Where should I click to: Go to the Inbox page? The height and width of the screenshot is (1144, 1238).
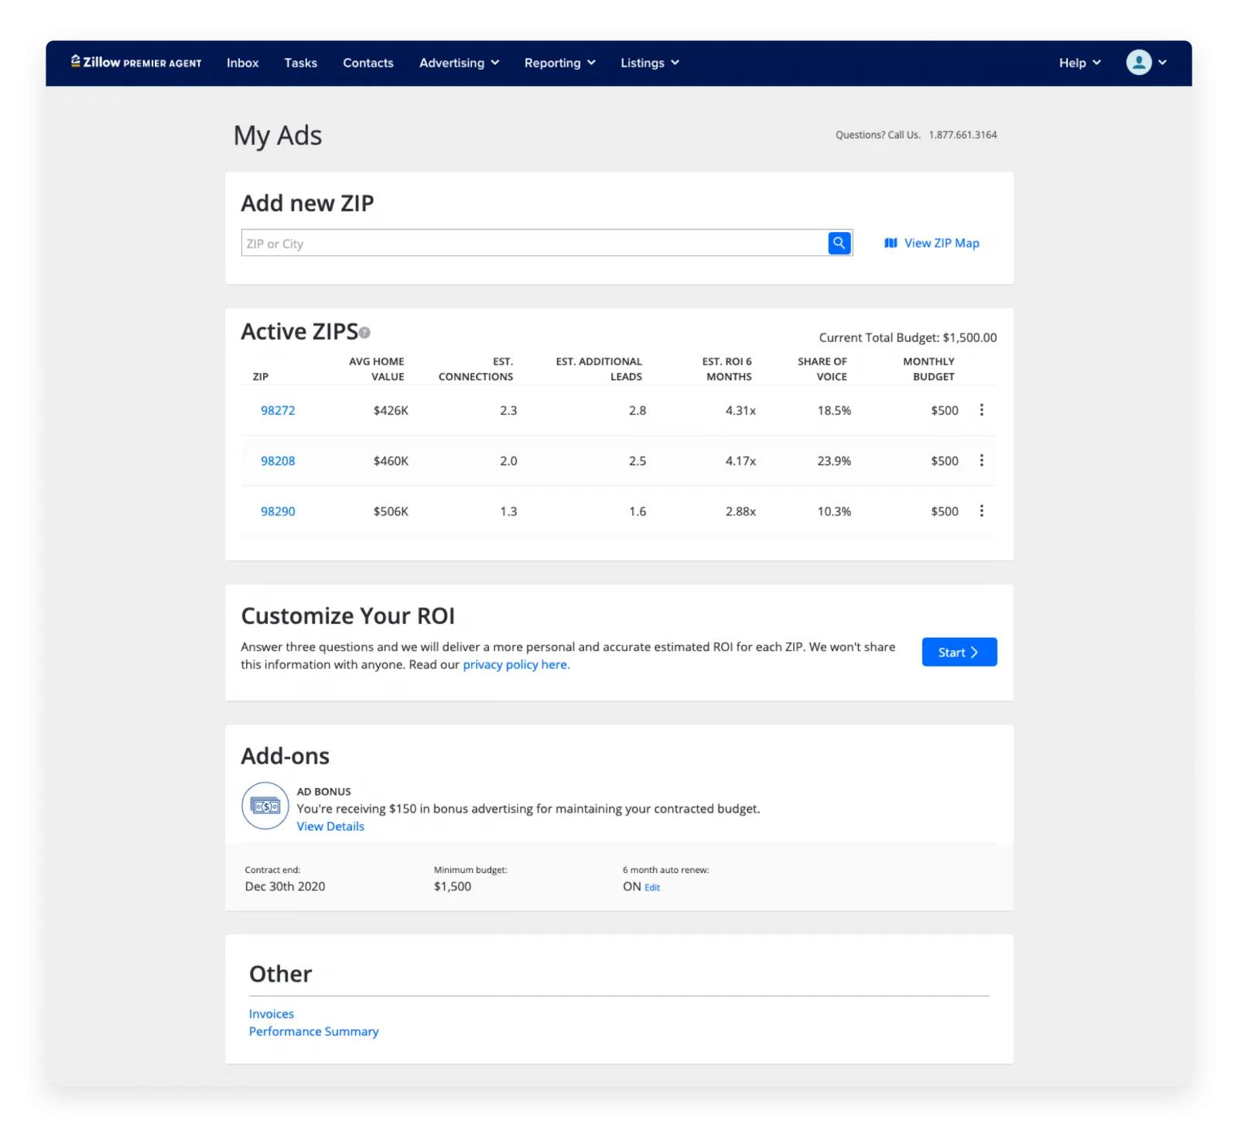pos(242,63)
